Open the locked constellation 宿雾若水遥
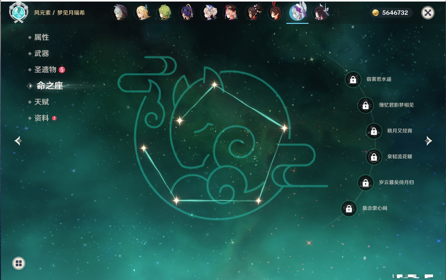446x280 pixels. click(x=353, y=80)
